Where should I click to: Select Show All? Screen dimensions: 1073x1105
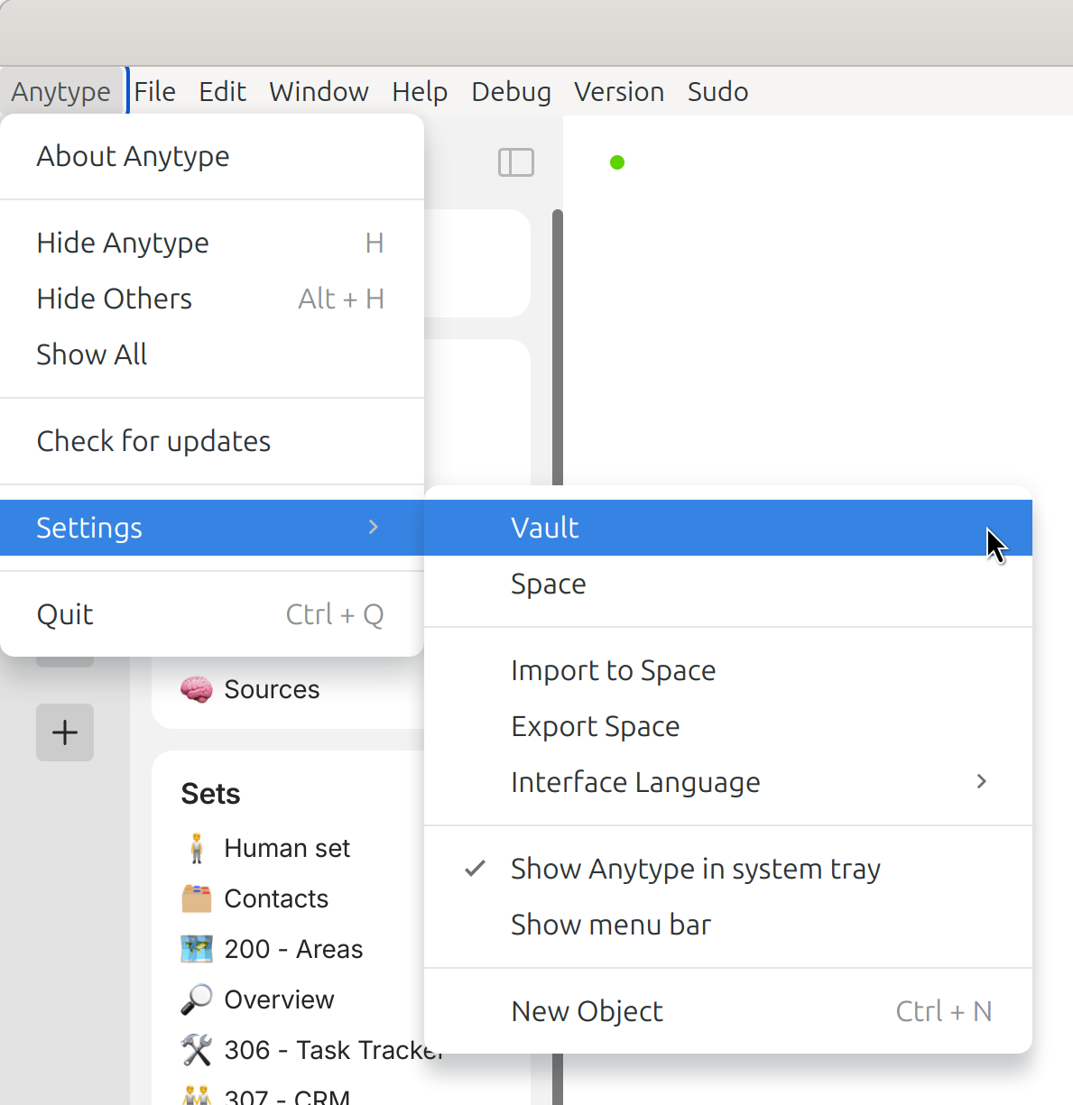click(212, 355)
